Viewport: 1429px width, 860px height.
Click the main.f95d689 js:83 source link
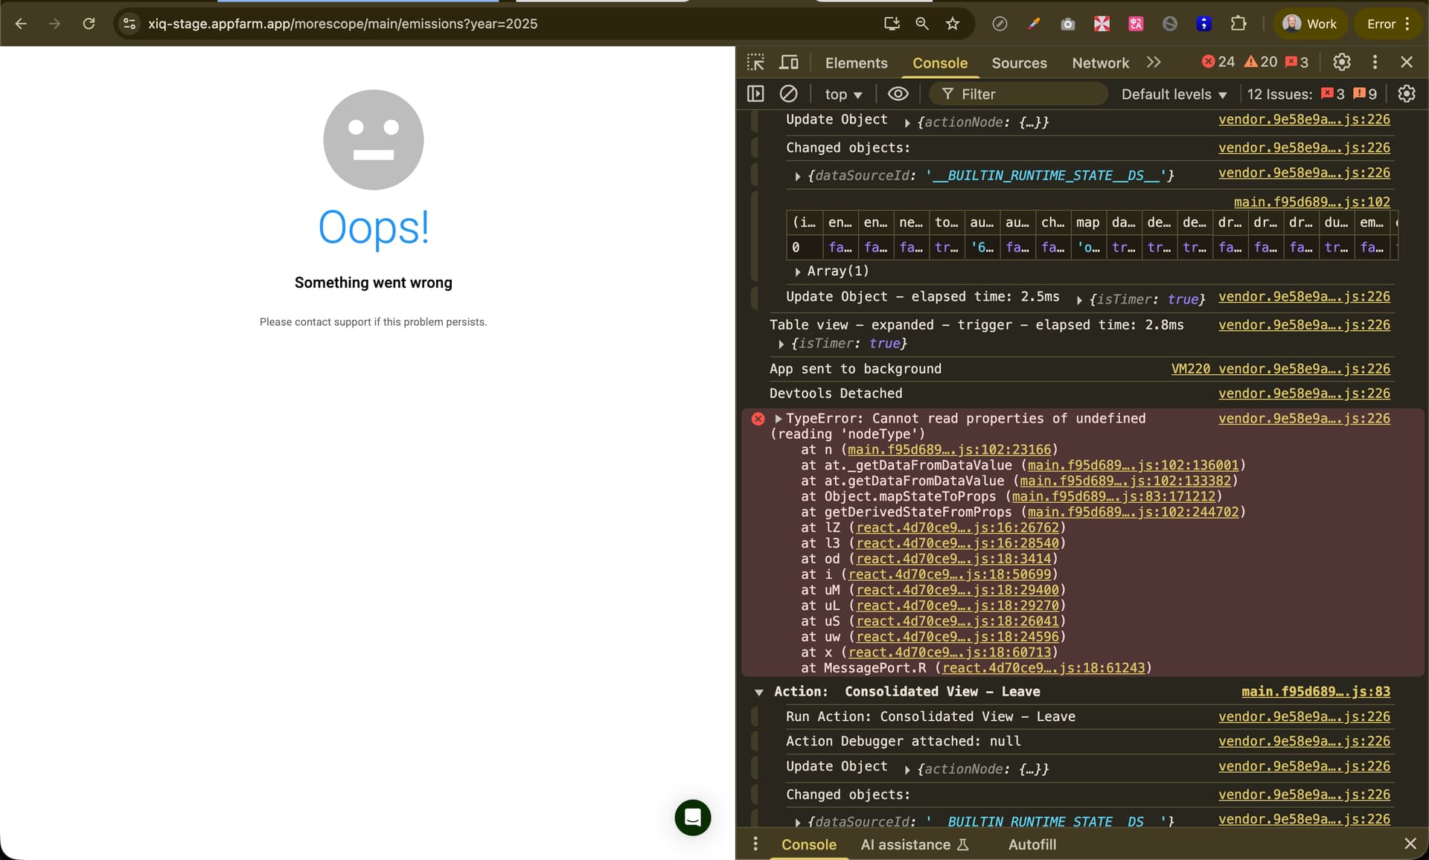(x=1315, y=692)
